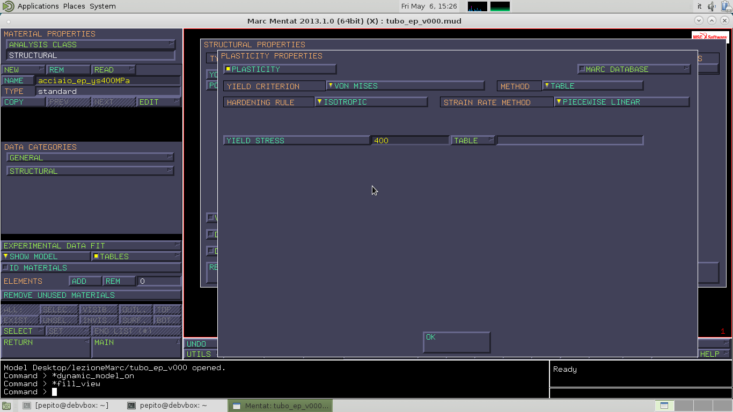Open the first pepito@debvbox terminal in taskbar

(67, 406)
